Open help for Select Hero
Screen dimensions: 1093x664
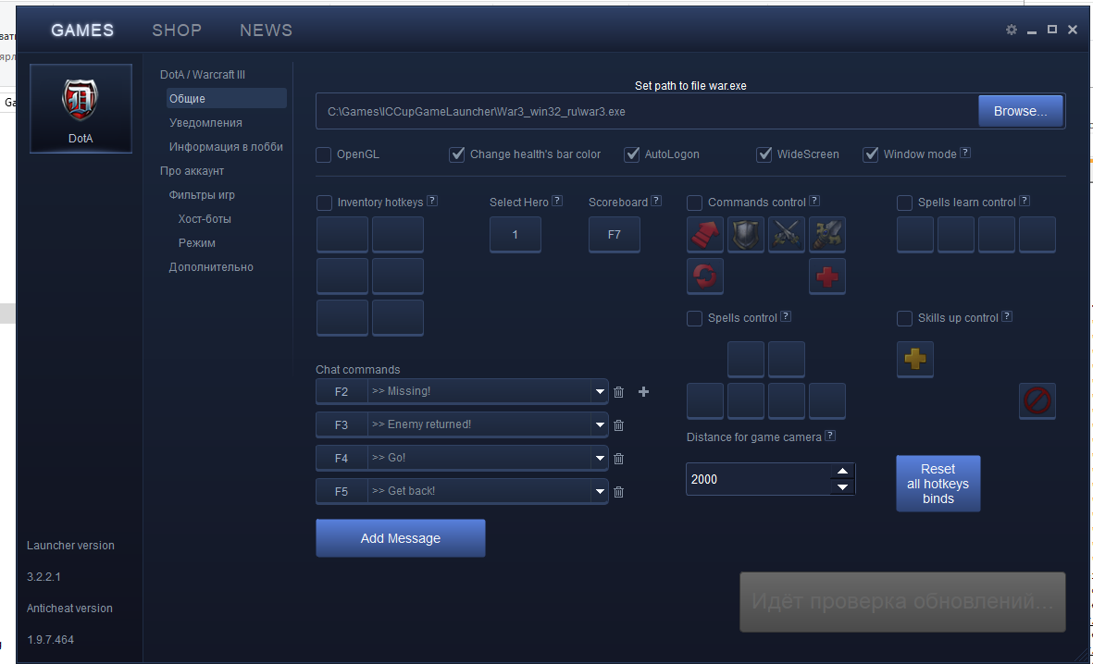557,201
